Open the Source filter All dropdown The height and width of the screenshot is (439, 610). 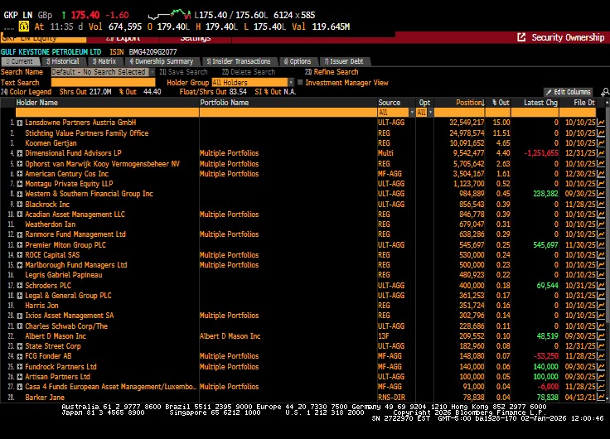pyautogui.click(x=412, y=113)
